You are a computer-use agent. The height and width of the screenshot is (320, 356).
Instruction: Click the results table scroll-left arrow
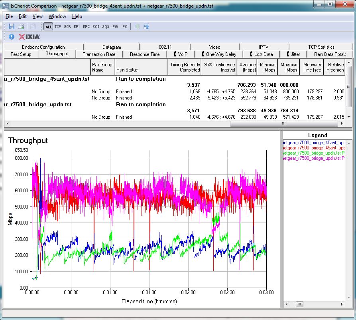8,123
